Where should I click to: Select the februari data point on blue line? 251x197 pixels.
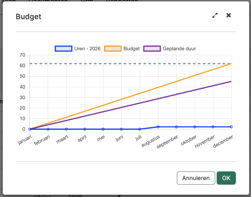click(48, 129)
